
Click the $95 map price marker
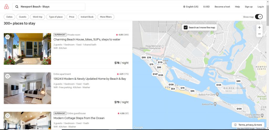point(193,91)
